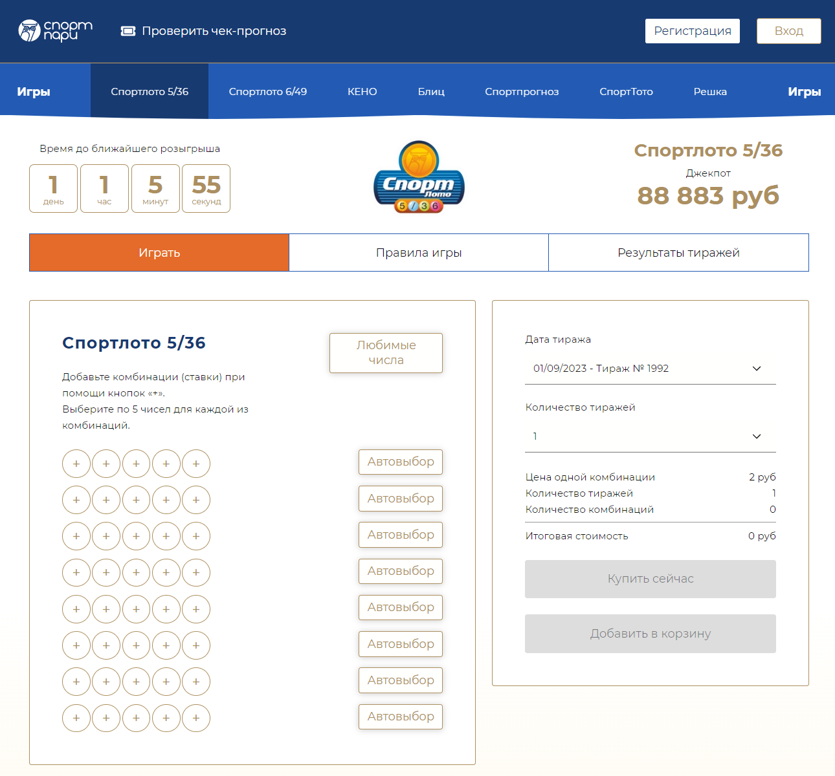Add third number in first combination row
Image resolution: width=835 pixels, height=776 pixels.
tap(136, 464)
